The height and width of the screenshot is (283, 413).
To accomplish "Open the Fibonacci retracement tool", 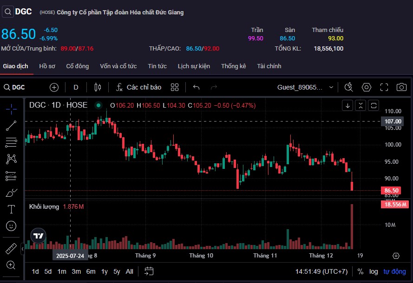I will (x=11, y=142).
